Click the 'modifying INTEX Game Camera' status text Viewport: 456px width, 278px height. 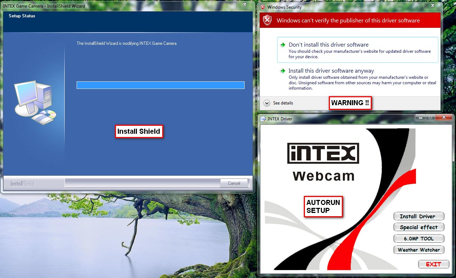(126, 43)
